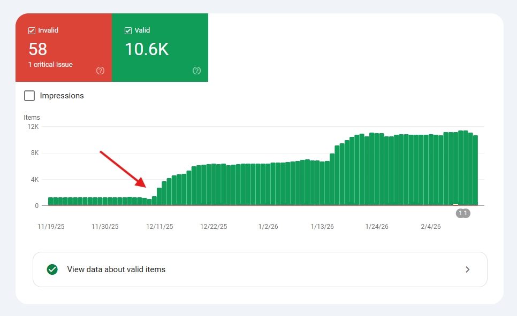Select the green Valid 10.6K card

tap(159, 48)
